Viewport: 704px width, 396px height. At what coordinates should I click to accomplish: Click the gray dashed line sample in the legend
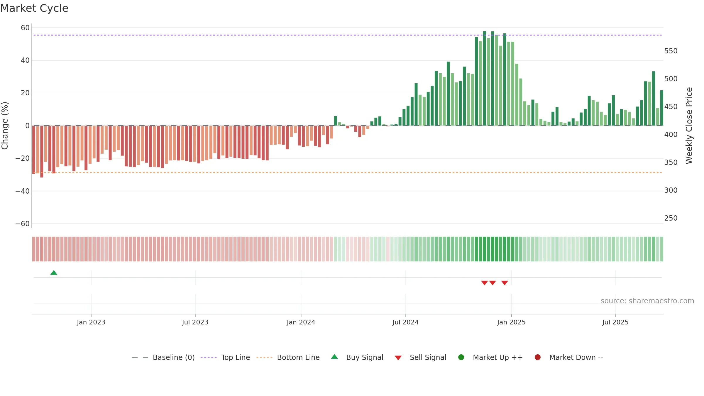coord(140,357)
